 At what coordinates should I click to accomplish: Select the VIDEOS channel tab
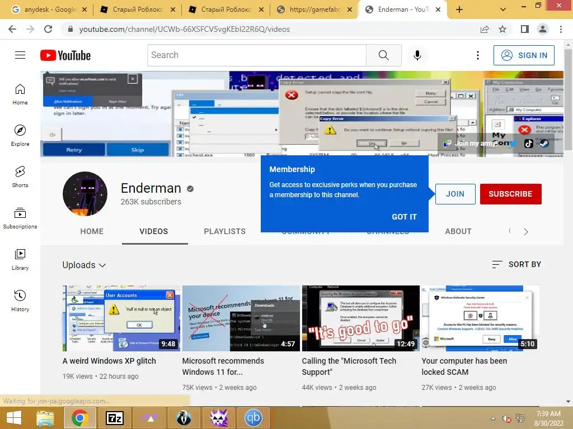pyautogui.click(x=154, y=231)
